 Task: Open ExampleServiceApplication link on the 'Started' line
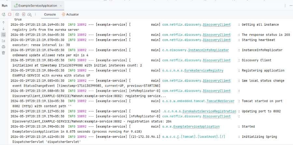point(196,126)
